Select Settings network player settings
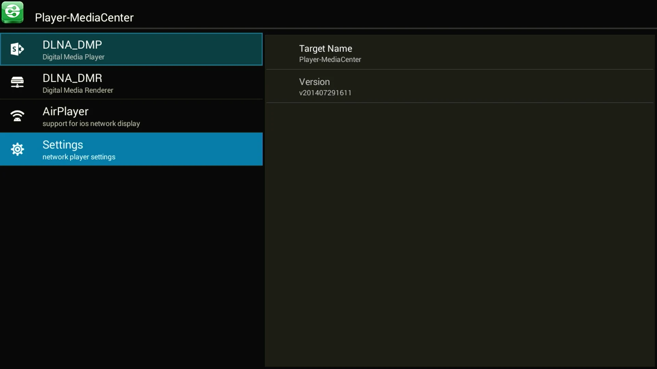Screen dimensions: 657x369 [x=131, y=149]
